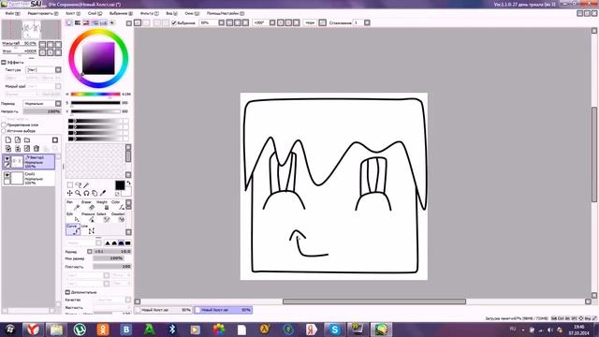Select the Edit vector tool
599x337 pixels.
(73, 217)
